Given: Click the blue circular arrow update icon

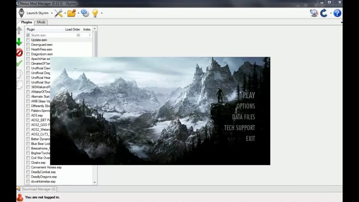Looking at the screenshot, I should 324,13.
